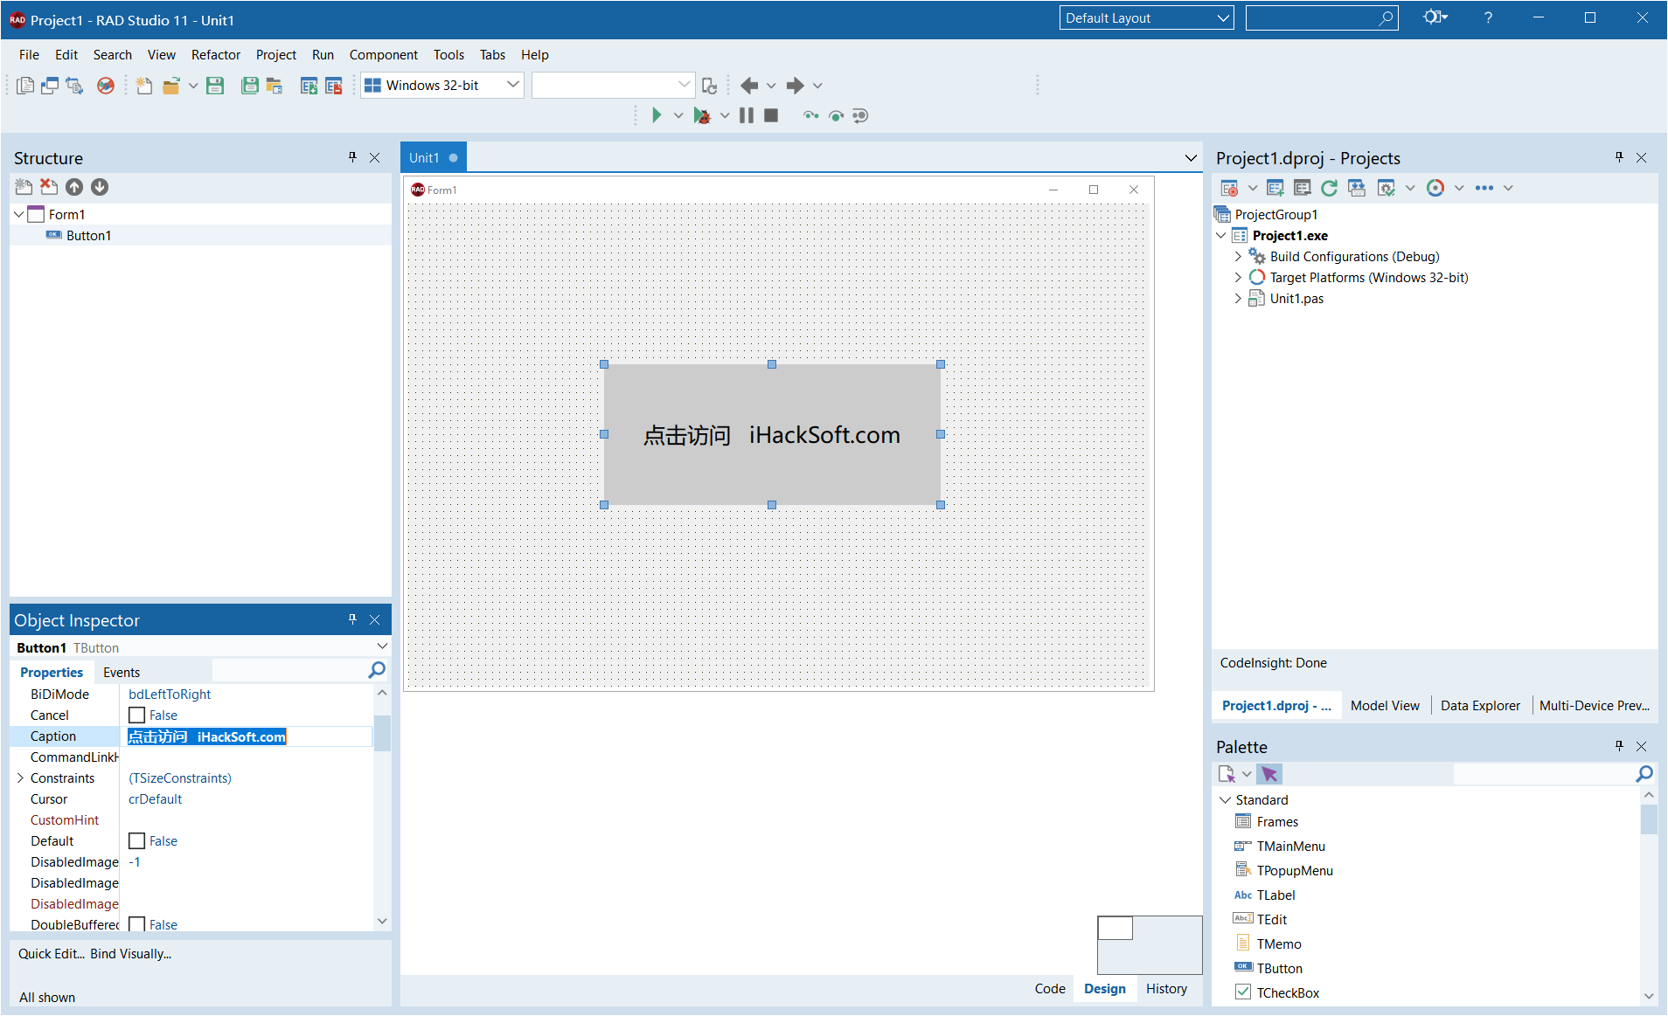The image size is (1668, 1016).
Task: Expand the Unit1.pas node
Action: click(1238, 299)
